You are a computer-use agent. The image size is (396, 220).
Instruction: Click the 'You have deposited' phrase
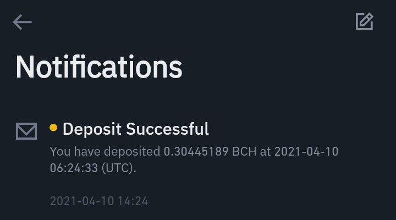[x=105, y=152]
